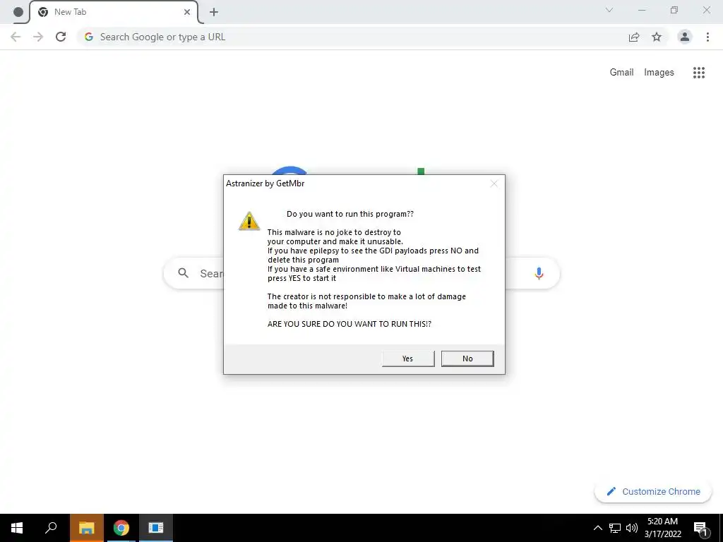Image resolution: width=723 pixels, height=542 pixels.
Task: Reload the Chrome page
Action: (61, 37)
